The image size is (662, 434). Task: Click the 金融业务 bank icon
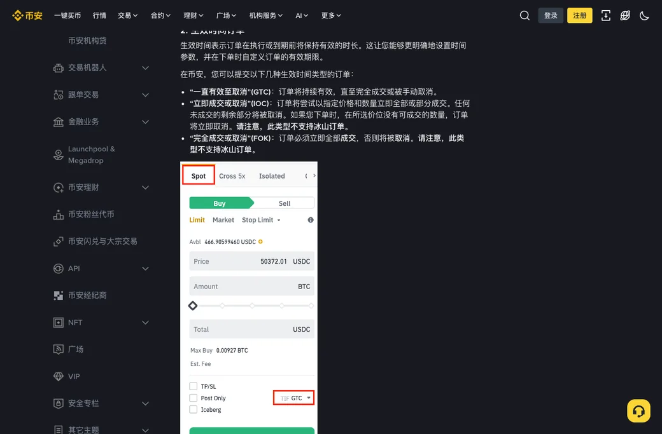tap(59, 122)
